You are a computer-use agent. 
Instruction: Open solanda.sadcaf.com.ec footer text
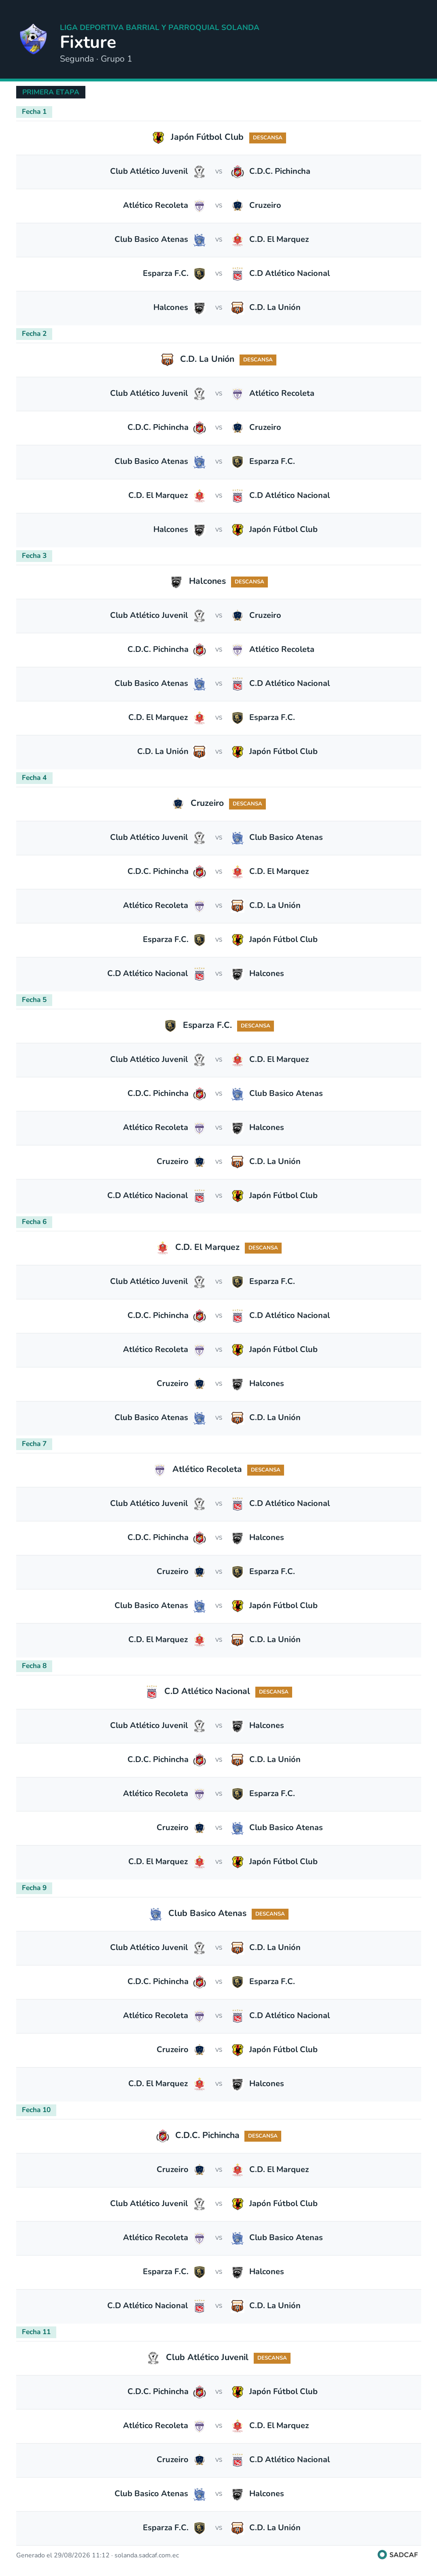click(x=146, y=2555)
